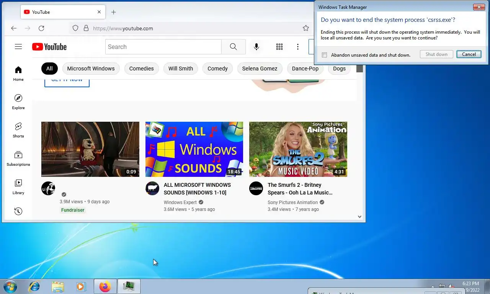Open Windows Media Player from taskbar
This screenshot has width=490, height=294.
pyautogui.click(x=81, y=286)
